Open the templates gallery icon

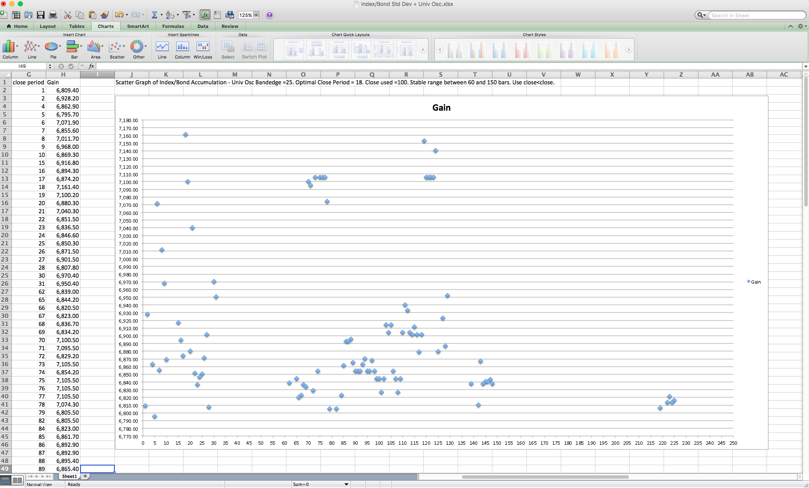click(16, 15)
